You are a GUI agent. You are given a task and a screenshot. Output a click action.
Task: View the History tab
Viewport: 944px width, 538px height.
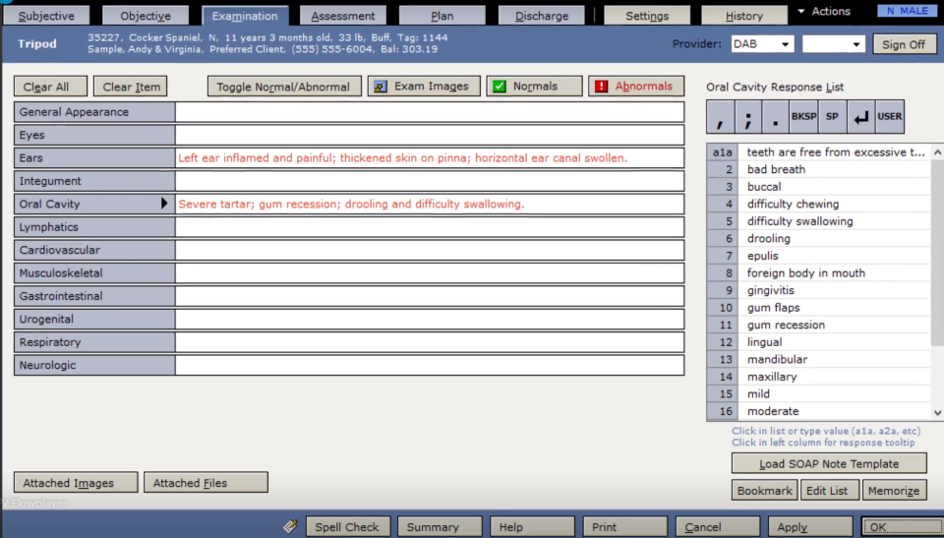click(x=744, y=16)
